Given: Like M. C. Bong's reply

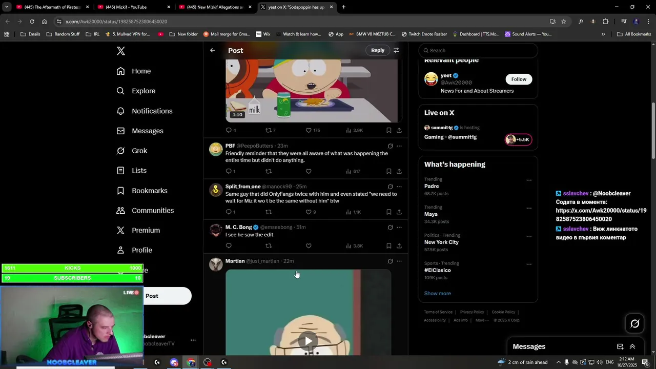Looking at the screenshot, I should click(x=309, y=245).
